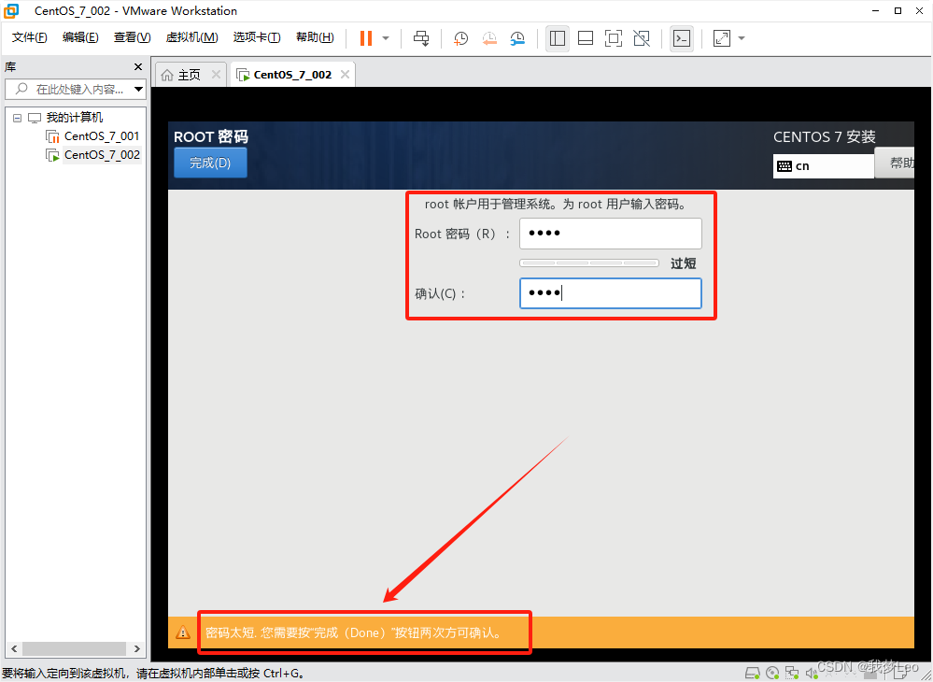Toggle the thumbnail bar view icon
Viewport: 933px width, 682px height.
pyautogui.click(x=586, y=38)
